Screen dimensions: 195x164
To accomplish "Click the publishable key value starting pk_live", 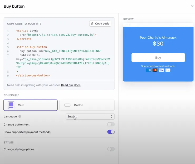I will tap(63, 63).
